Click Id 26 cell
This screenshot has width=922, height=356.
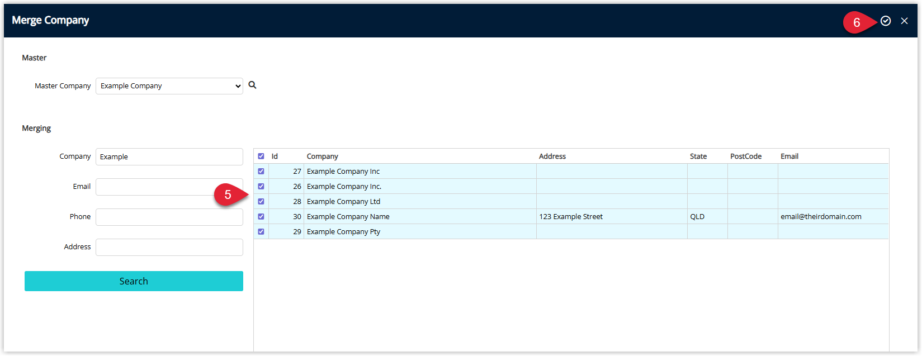tap(286, 187)
